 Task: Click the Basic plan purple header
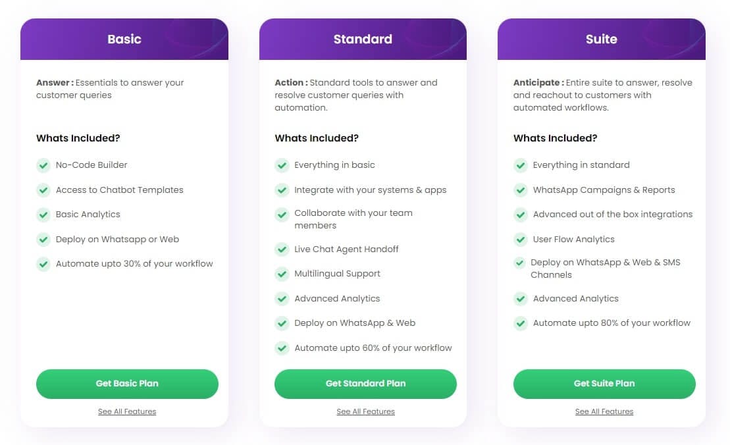124,39
